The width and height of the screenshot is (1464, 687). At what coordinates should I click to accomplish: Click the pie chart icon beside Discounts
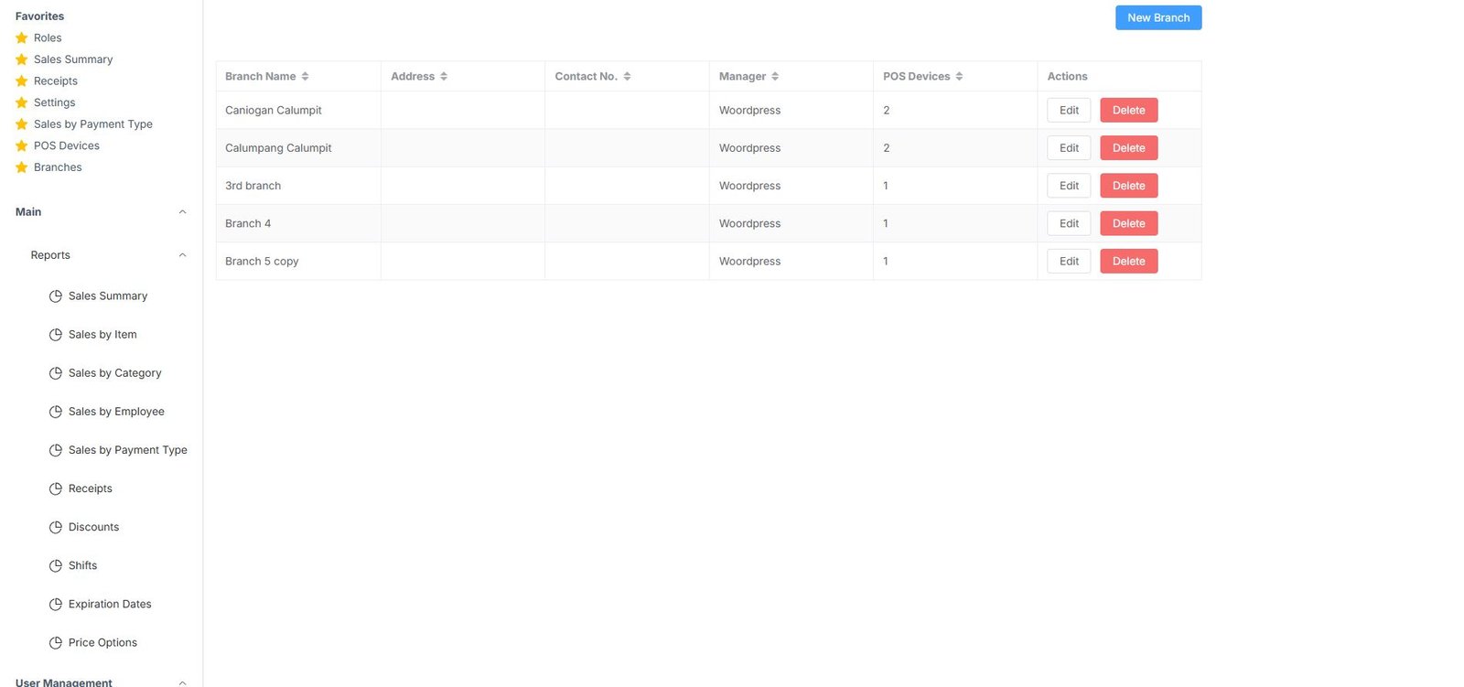pyautogui.click(x=55, y=527)
